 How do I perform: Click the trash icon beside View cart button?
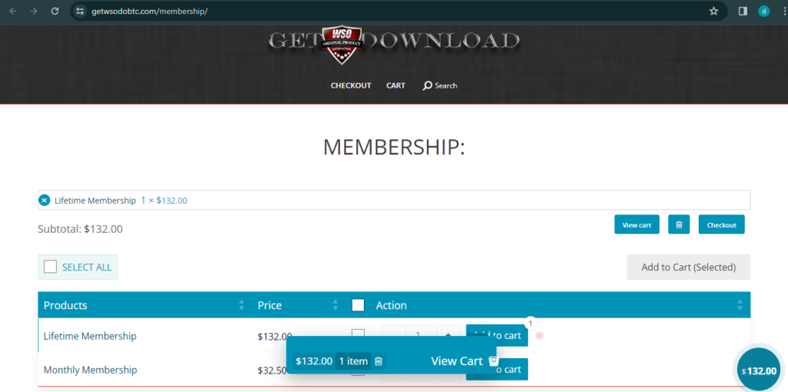(x=679, y=224)
